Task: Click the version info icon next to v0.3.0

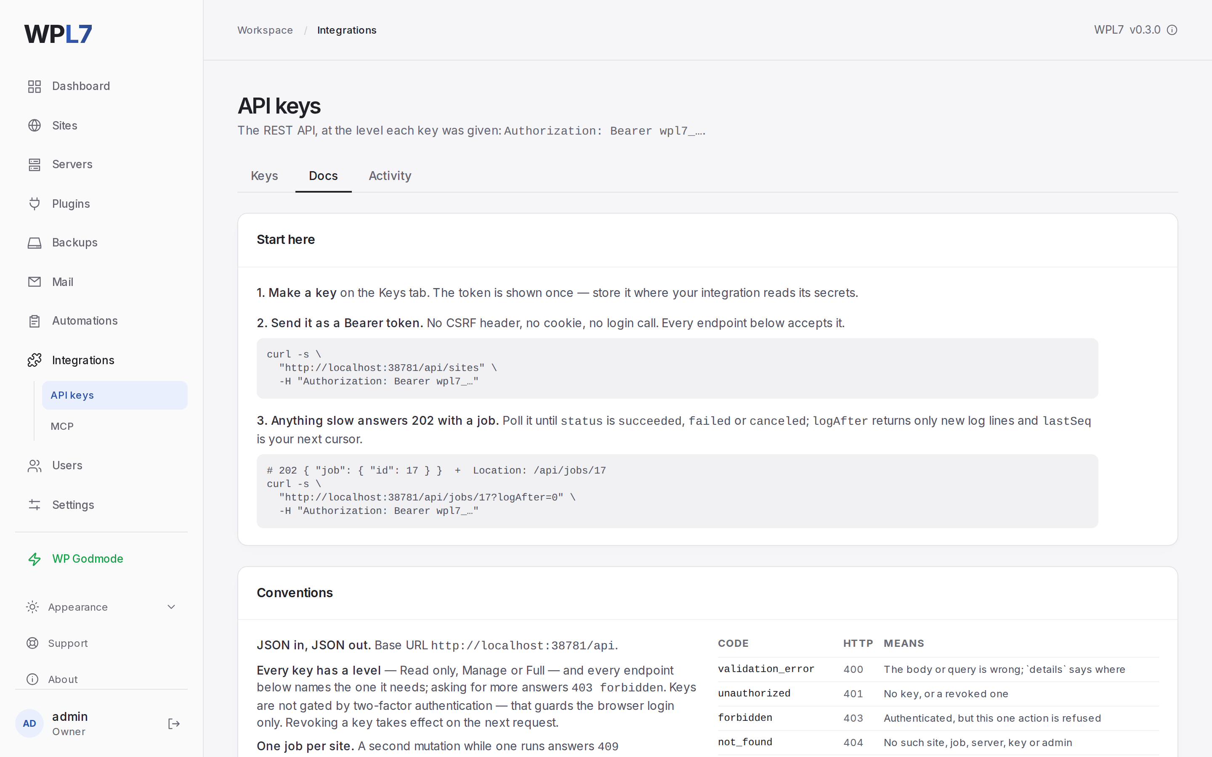Action: click(x=1172, y=30)
